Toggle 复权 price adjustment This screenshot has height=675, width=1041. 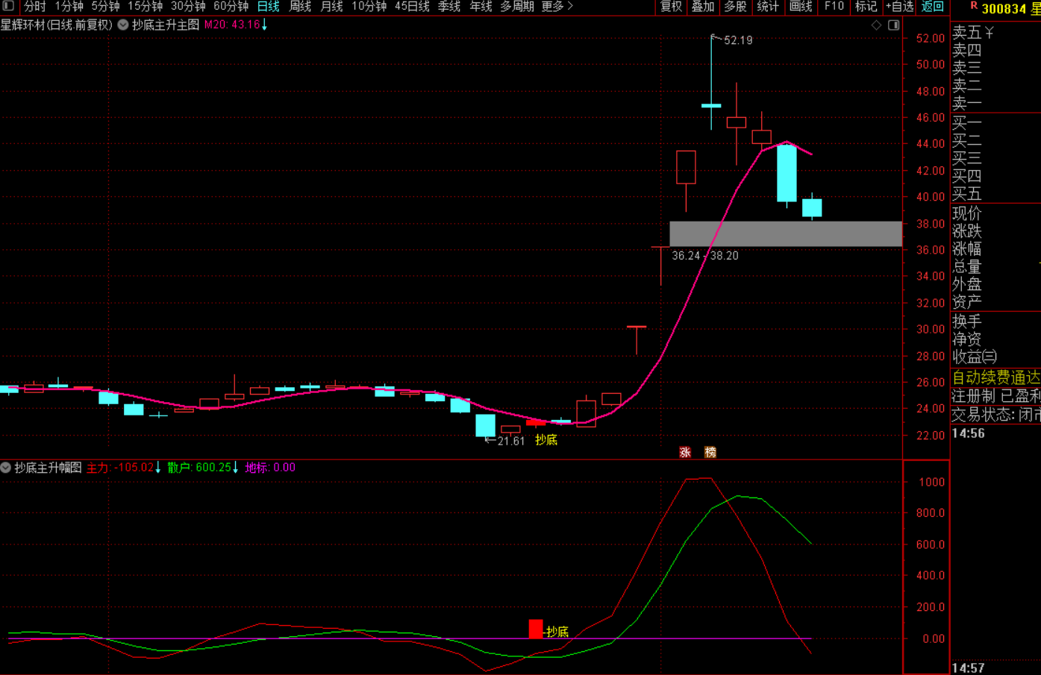tap(671, 7)
